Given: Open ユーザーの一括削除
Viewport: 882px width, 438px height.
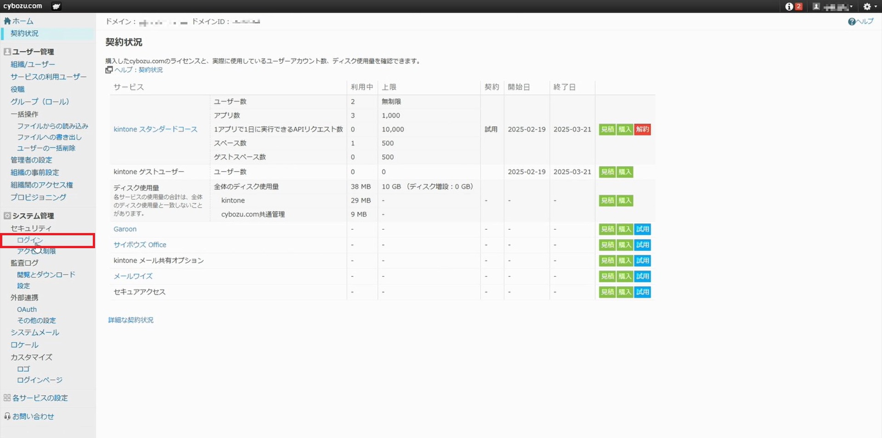Looking at the screenshot, I should [x=46, y=148].
